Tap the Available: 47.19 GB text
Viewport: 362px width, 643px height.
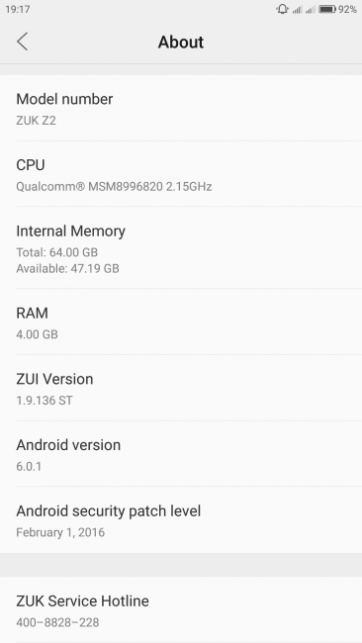67,269
